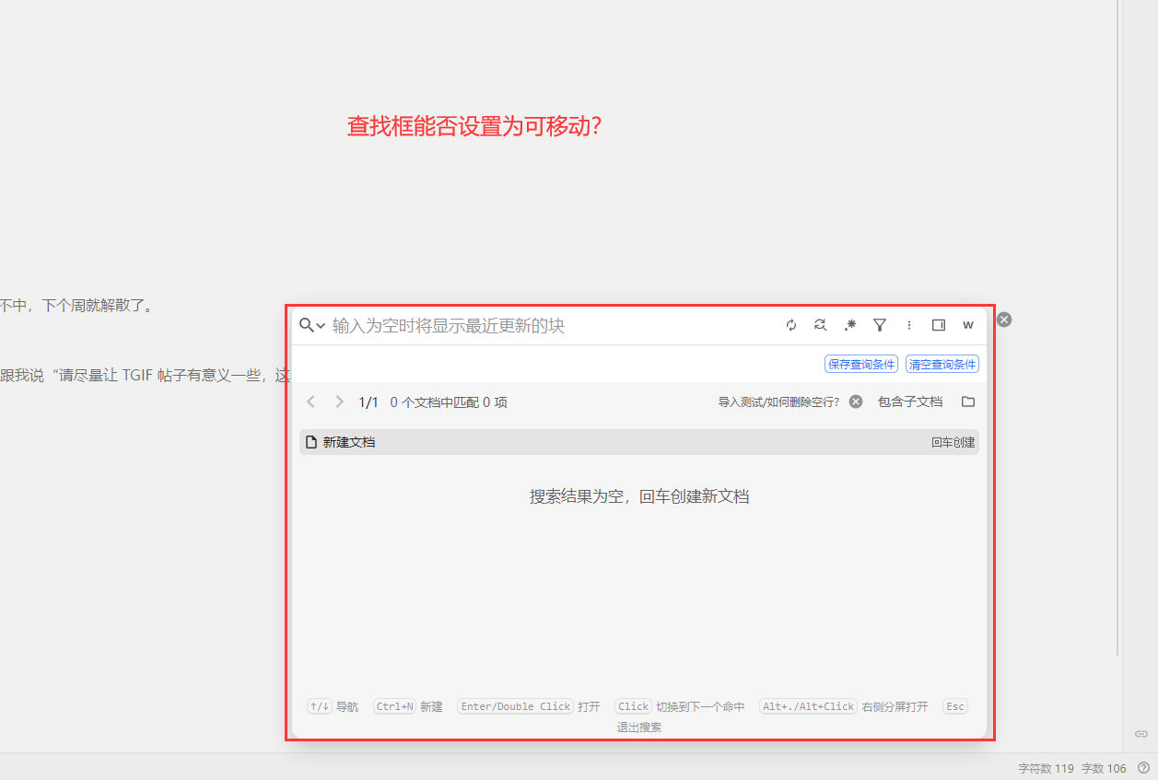Image resolution: width=1158 pixels, height=780 pixels.
Task: Go to next results page arrow
Action: (339, 402)
